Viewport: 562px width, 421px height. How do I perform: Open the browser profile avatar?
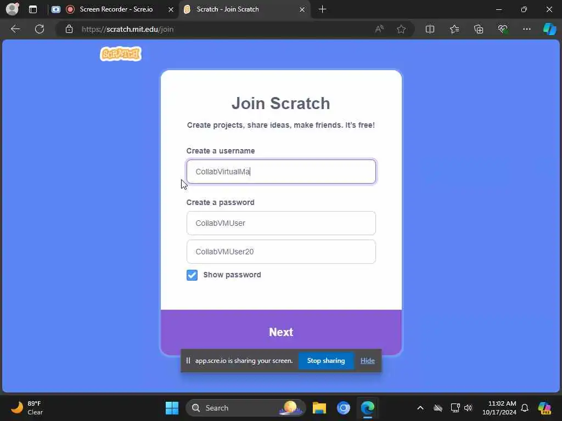pyautogui.click(x=12, y=9)
